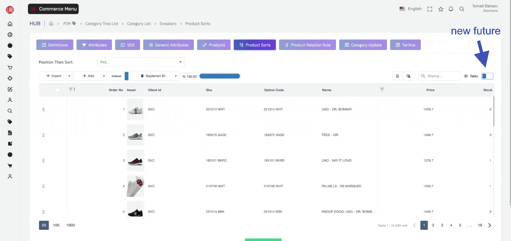Click the filter funnel icon beside Name column
Screen dimensions: 511x241
point(382,90)
